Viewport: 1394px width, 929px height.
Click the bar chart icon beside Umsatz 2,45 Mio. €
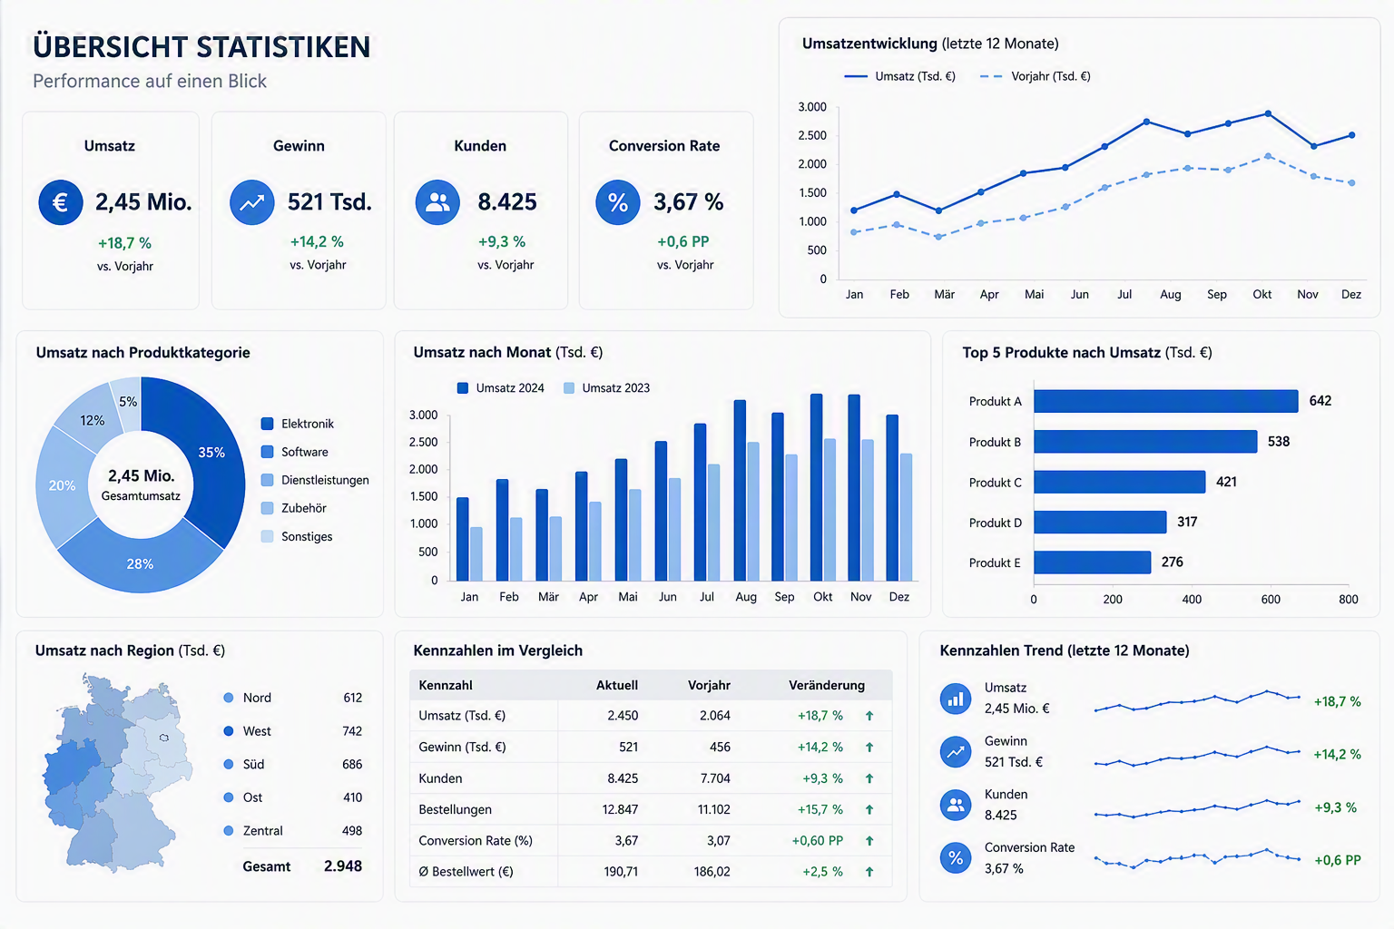(x=956, y=699)
